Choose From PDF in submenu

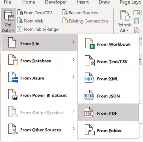click(x=109, y=112)
